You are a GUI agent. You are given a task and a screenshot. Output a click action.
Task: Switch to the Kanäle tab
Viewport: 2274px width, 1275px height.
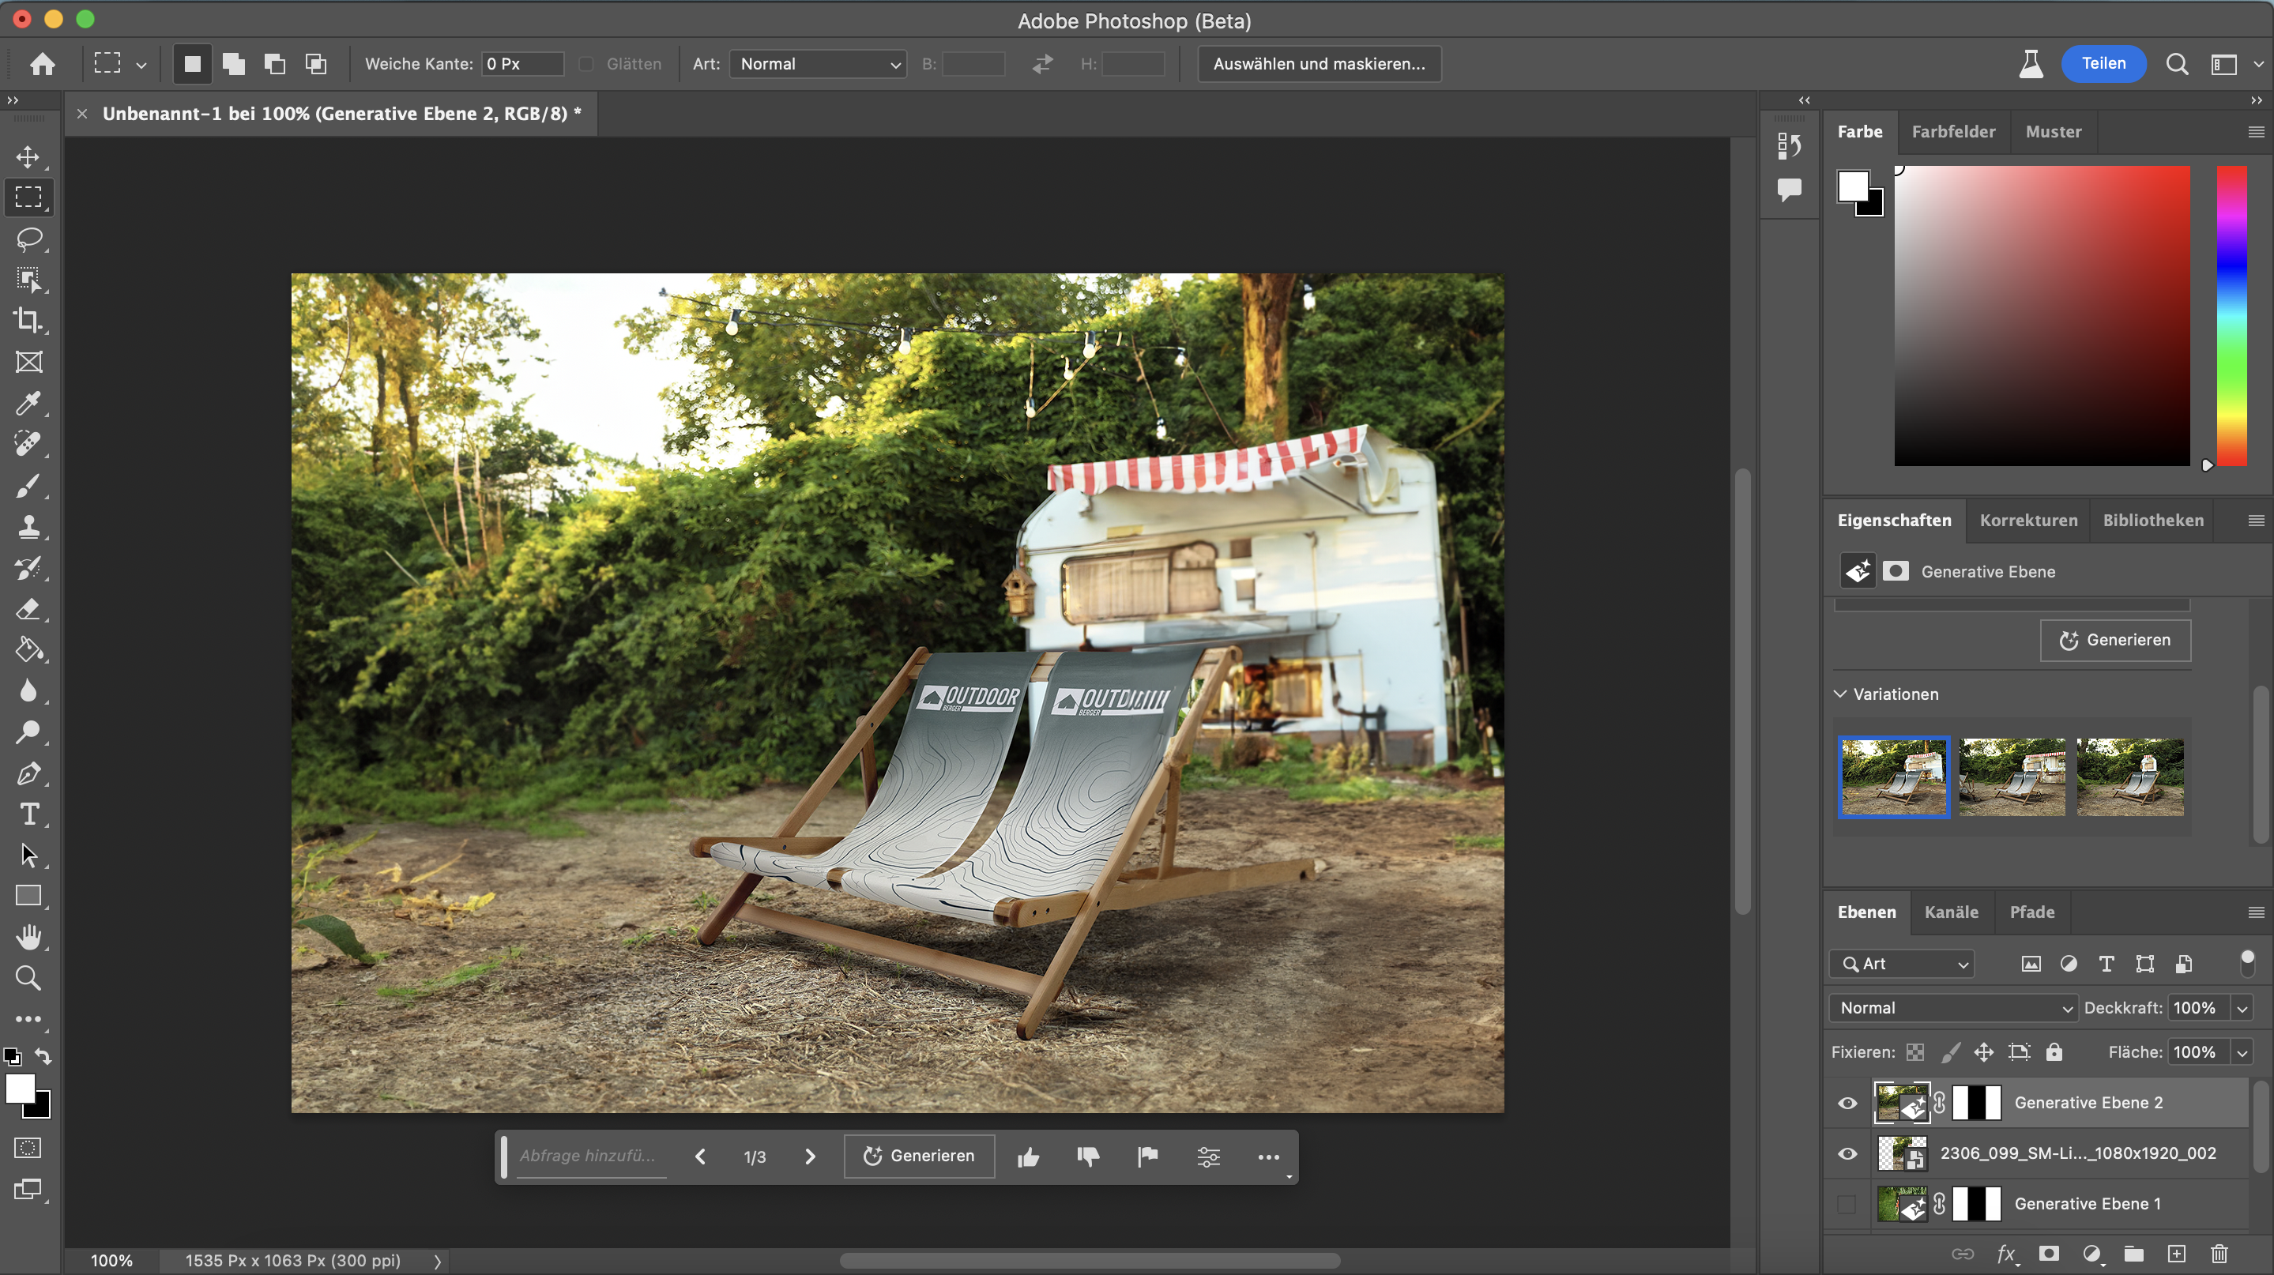1951,912
